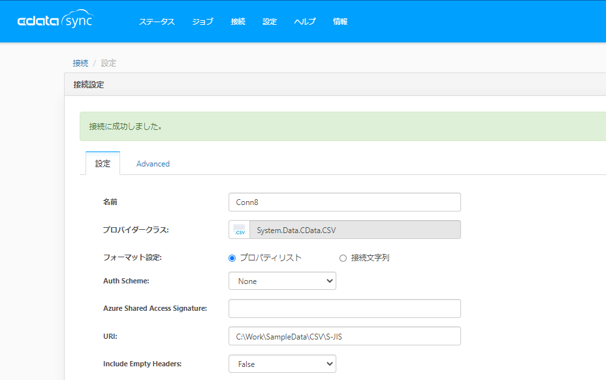The width and height of the screenshot is (606, 380).
Task: Click the Azure Shared Access Signature field
Action: [345, 308]
